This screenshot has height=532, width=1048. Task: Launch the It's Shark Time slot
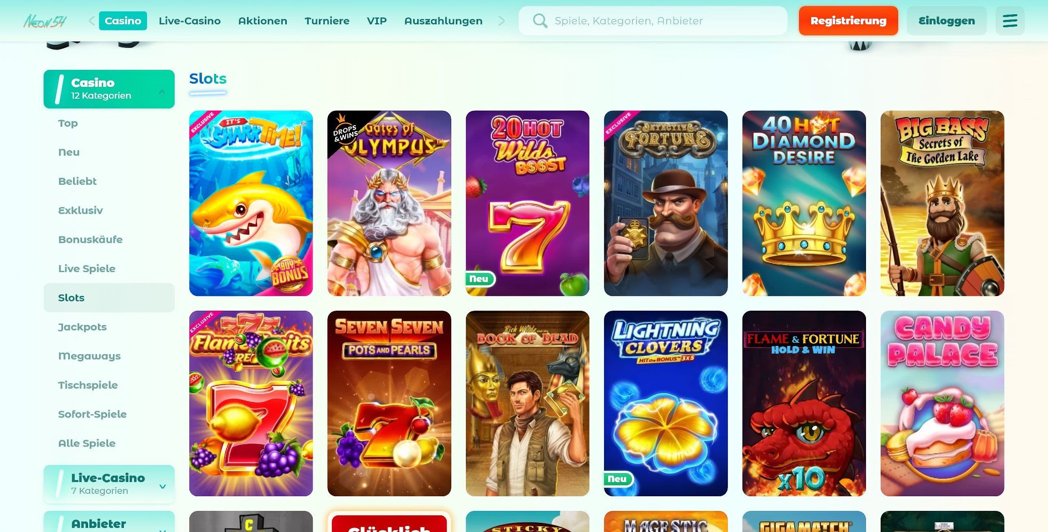[x=251, y=203]
